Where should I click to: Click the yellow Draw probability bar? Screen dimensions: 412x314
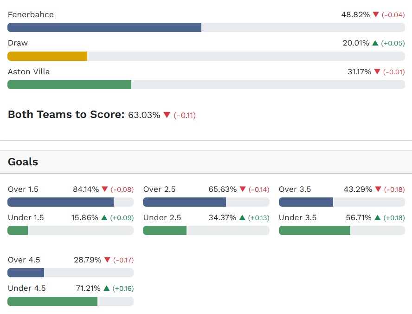[47, 56]
